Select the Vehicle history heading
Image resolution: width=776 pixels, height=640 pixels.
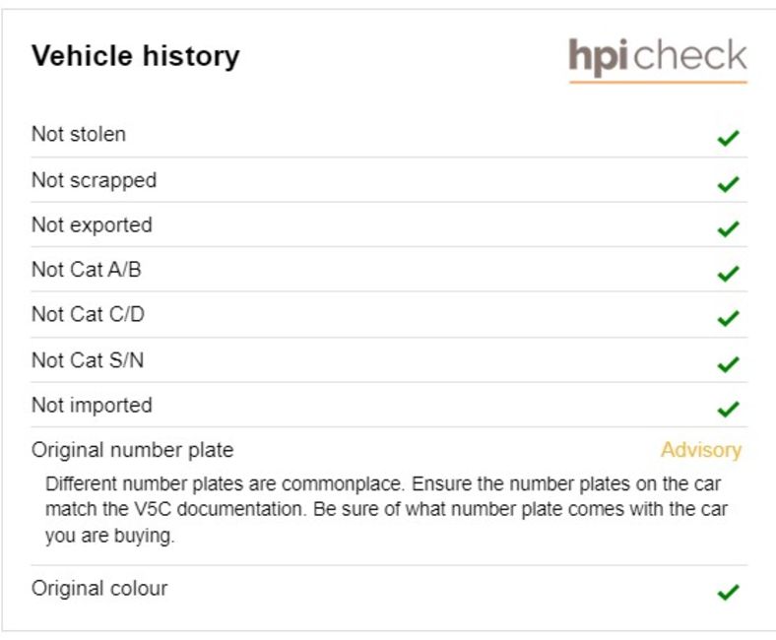(x=136, y=56)
